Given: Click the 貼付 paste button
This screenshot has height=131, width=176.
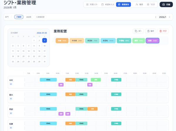Looking at the screenshot, I should coord(150,31).
